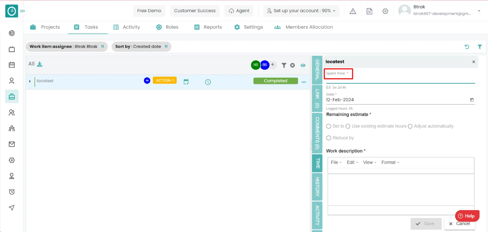Click the Cancel button

(x=459, y=224)
